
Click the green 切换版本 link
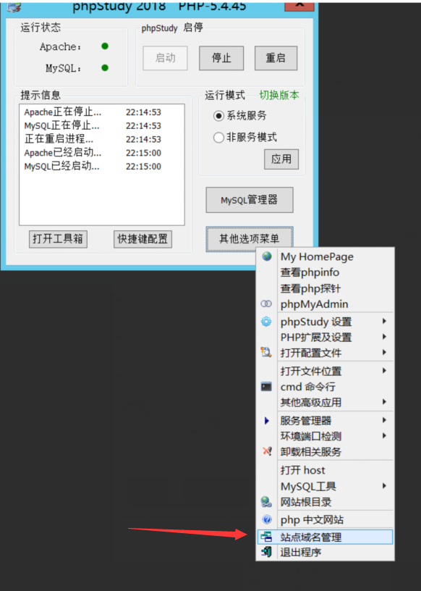point(279,95)
